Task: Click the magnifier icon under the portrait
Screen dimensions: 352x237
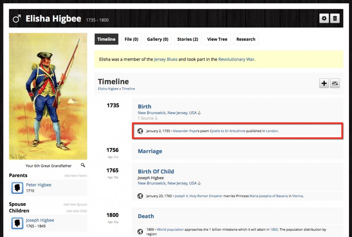Action: pos(83,165)
